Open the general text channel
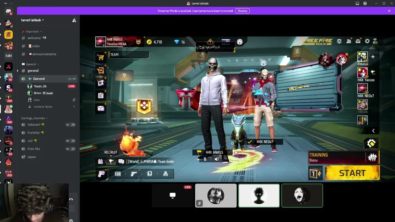Screen dimensions: 395x222 [48, 71]
